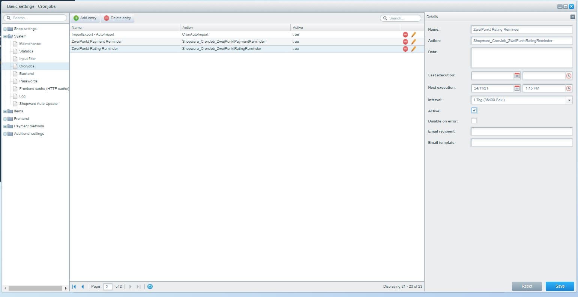Expand the Items tree node

[x=5, y=111]
